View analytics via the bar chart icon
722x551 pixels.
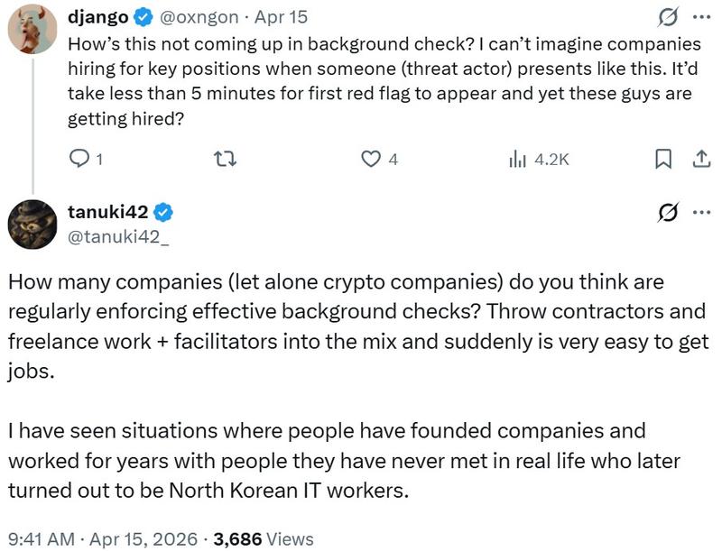(x=516, y=158)
